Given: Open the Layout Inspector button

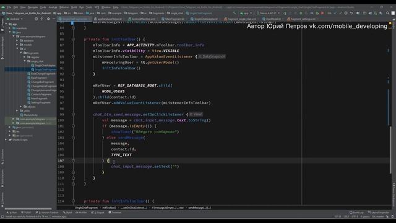Looking at the screenshot, I should tap(379, 212).
